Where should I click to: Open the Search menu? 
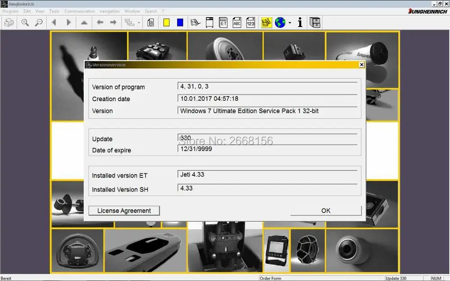click(151, 11)
